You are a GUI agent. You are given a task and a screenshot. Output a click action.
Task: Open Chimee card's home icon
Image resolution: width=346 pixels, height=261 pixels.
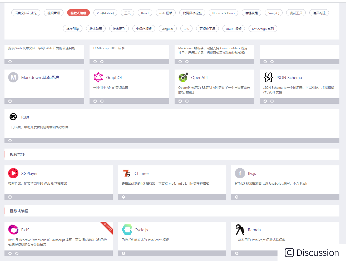click(x=123, y=197)
